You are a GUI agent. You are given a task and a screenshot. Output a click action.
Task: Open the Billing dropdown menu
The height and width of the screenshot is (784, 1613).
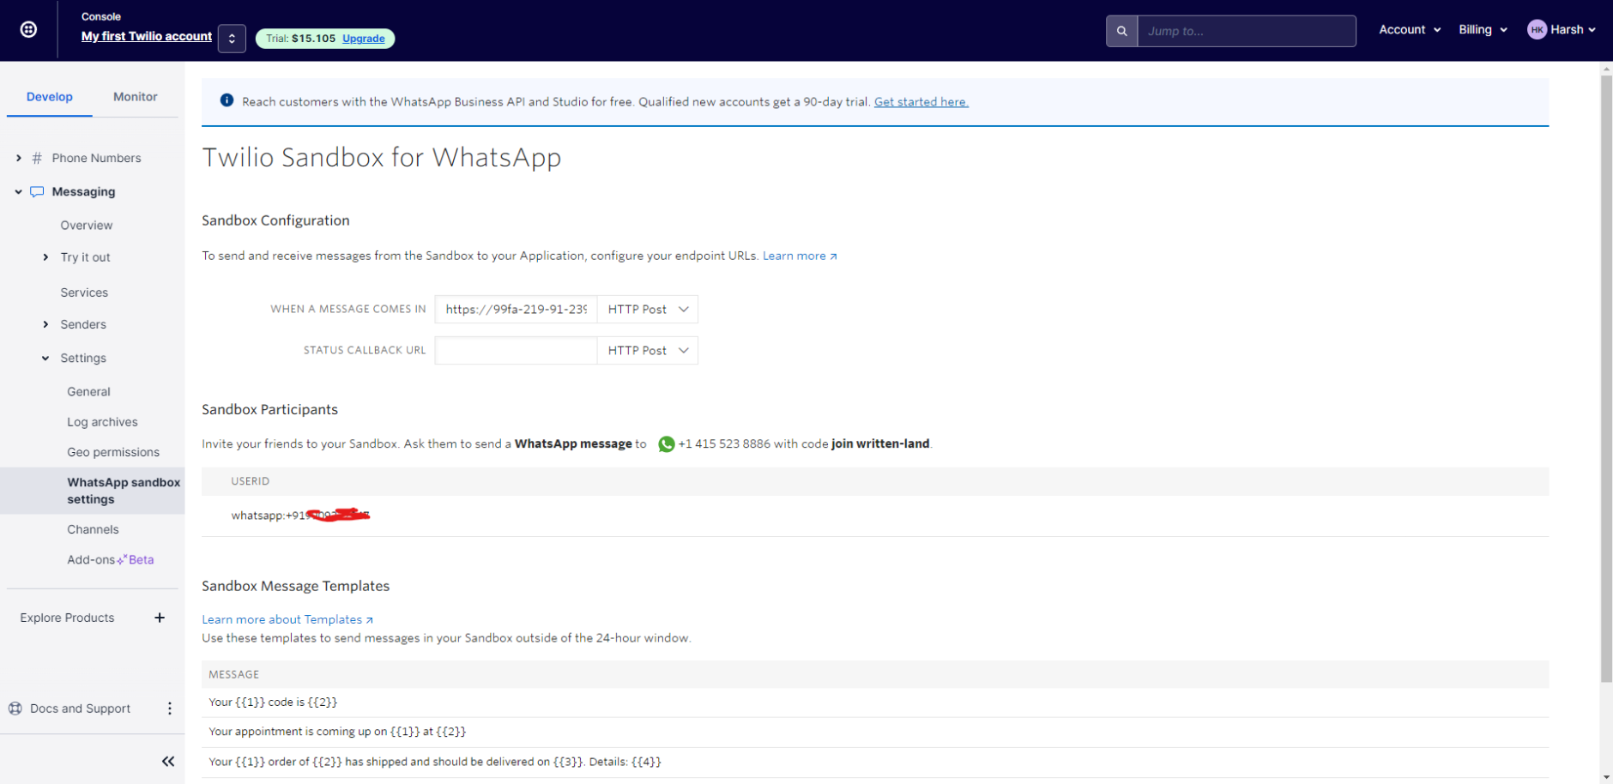point(1483,30)
